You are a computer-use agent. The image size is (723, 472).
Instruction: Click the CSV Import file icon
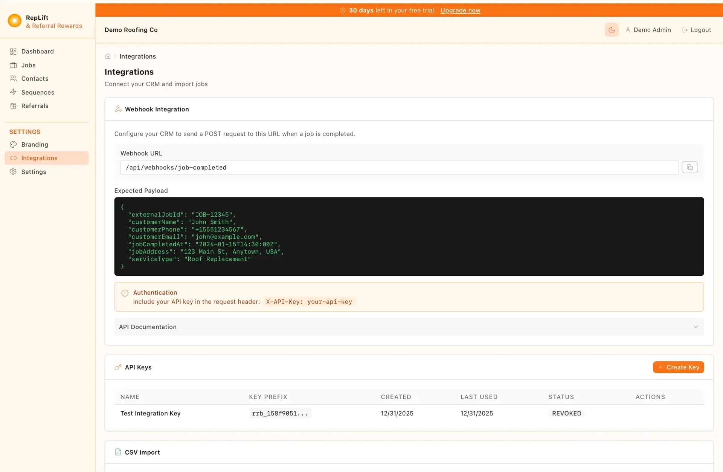coord(118,452)
